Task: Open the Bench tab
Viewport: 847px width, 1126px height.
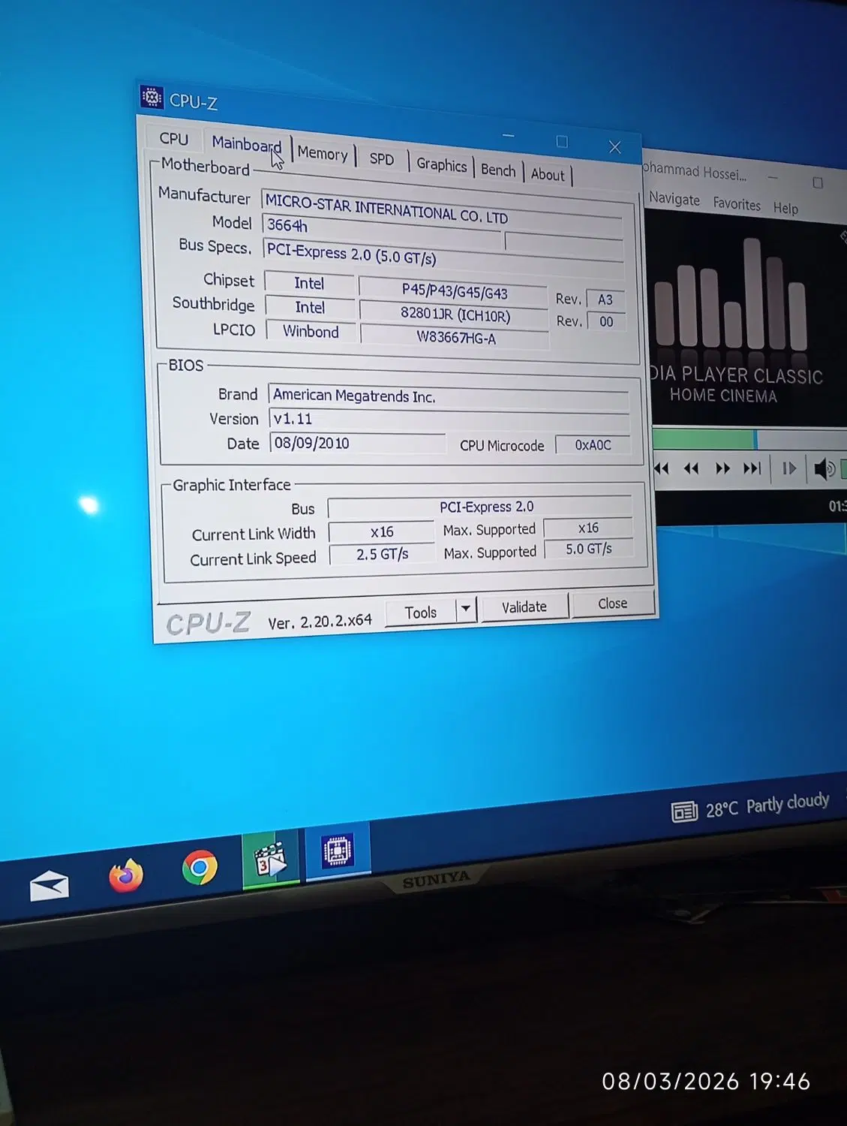Action: point(498,170)
